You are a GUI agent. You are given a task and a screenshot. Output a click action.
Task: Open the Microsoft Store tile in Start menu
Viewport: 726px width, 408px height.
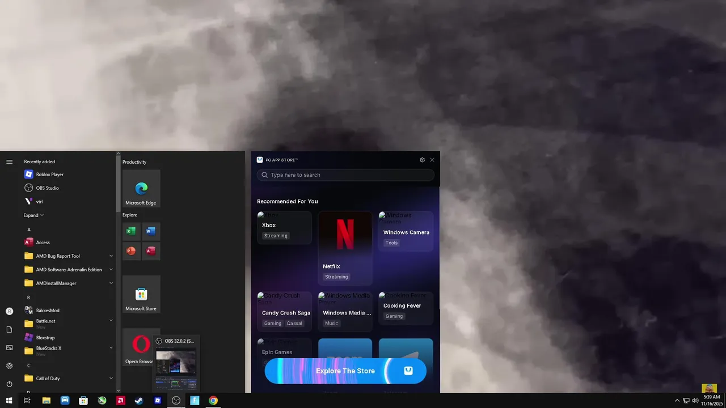[141, 295]
